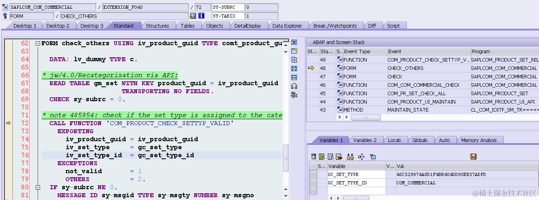Select COM_COM_COMMERCIAL_CHECK in stack row 46
Image resolution: width=539 pixels, height=200 pixels.
tap(424, 85)
